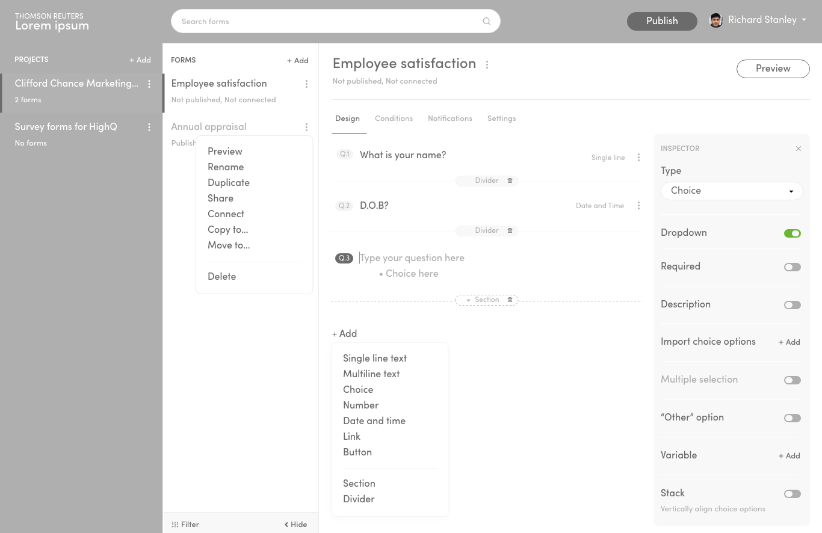Open the Type dropdown showing Choice
822x533 pixels.
click(732, 191)
